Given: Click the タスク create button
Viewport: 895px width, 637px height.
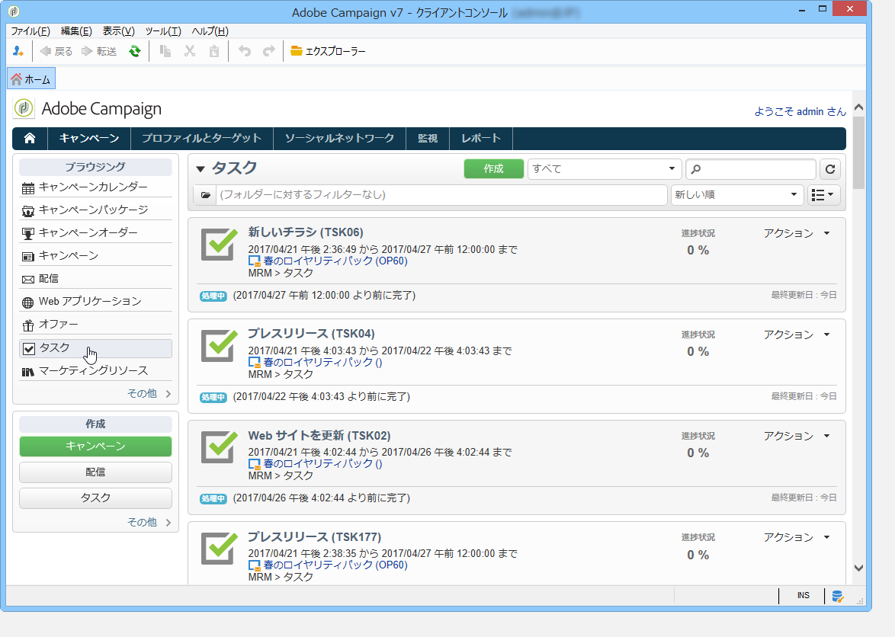Looking at the screenshot, I should pyautogui.click(x=95, y=498).
